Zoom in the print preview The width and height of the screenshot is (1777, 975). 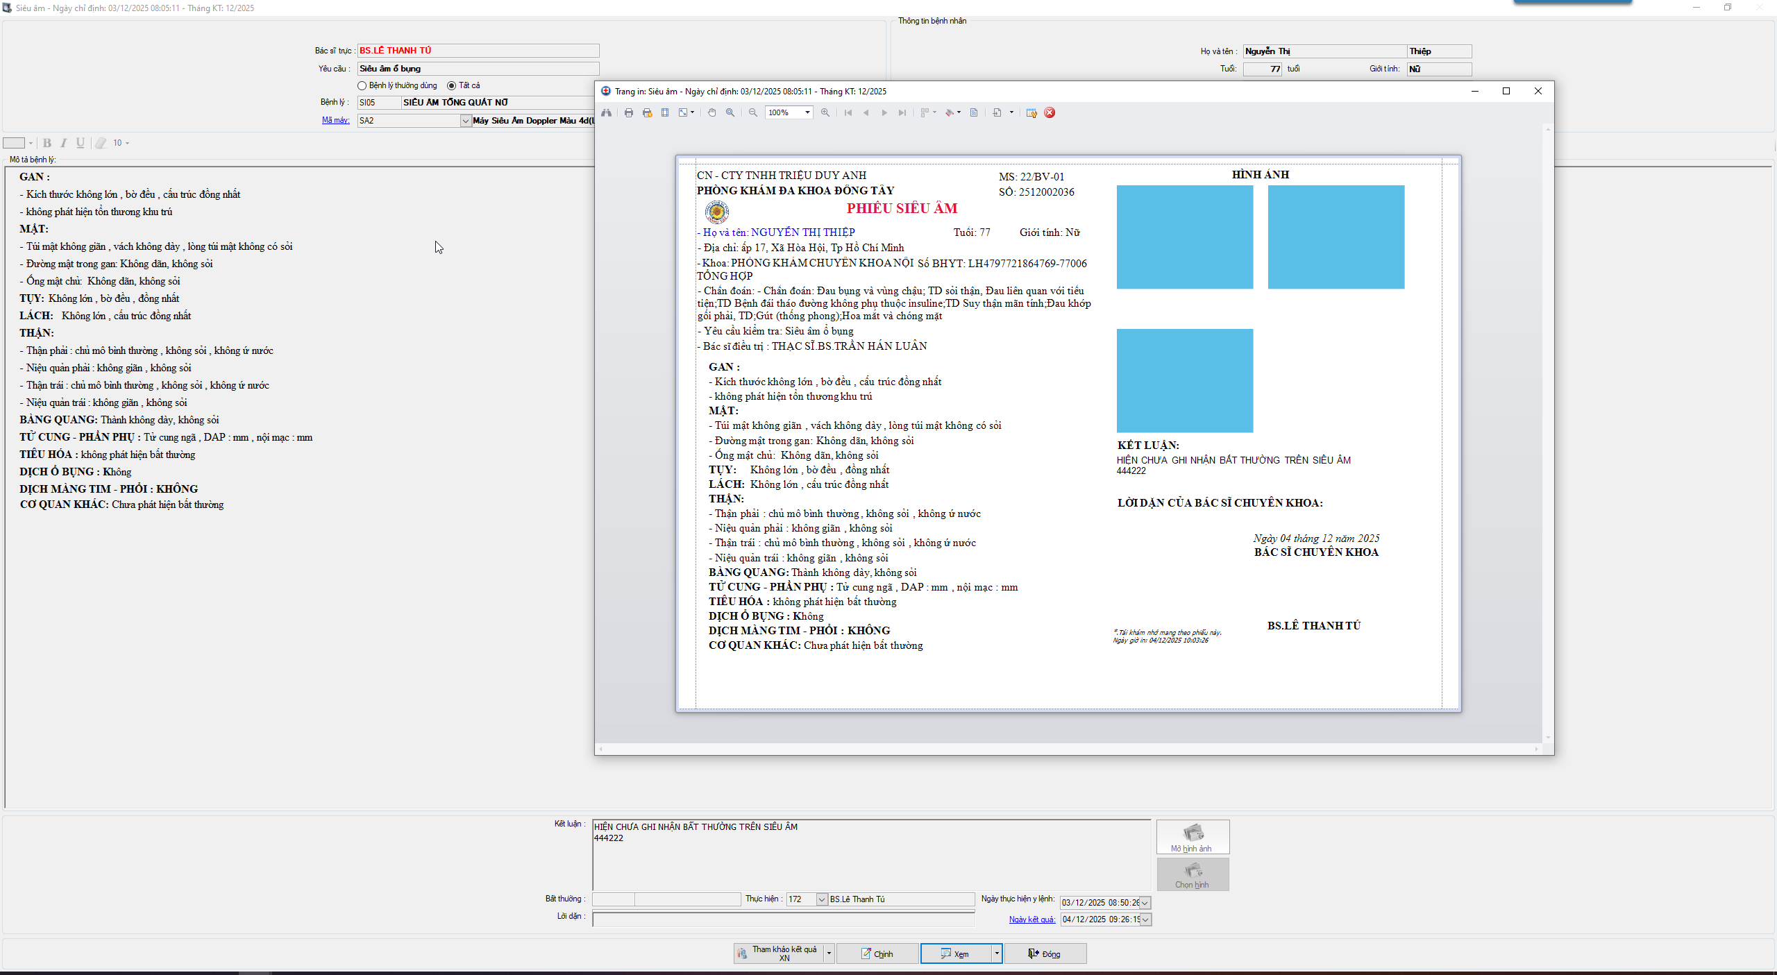click(x=825, y=112)
